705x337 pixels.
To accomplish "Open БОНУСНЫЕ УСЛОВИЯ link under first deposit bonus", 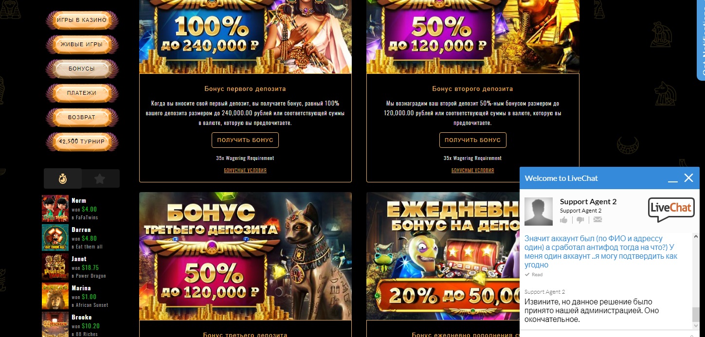I will tap(245, 170).
